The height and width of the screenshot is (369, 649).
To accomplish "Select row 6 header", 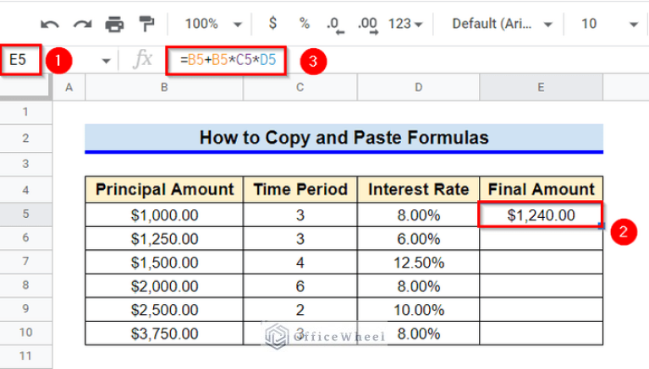I will (25, 238).
